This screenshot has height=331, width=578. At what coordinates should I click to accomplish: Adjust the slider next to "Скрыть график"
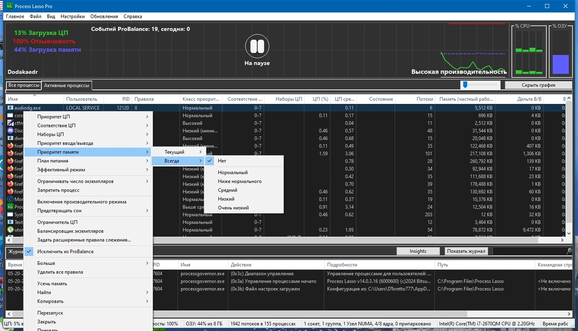click(x=465, y=85)
